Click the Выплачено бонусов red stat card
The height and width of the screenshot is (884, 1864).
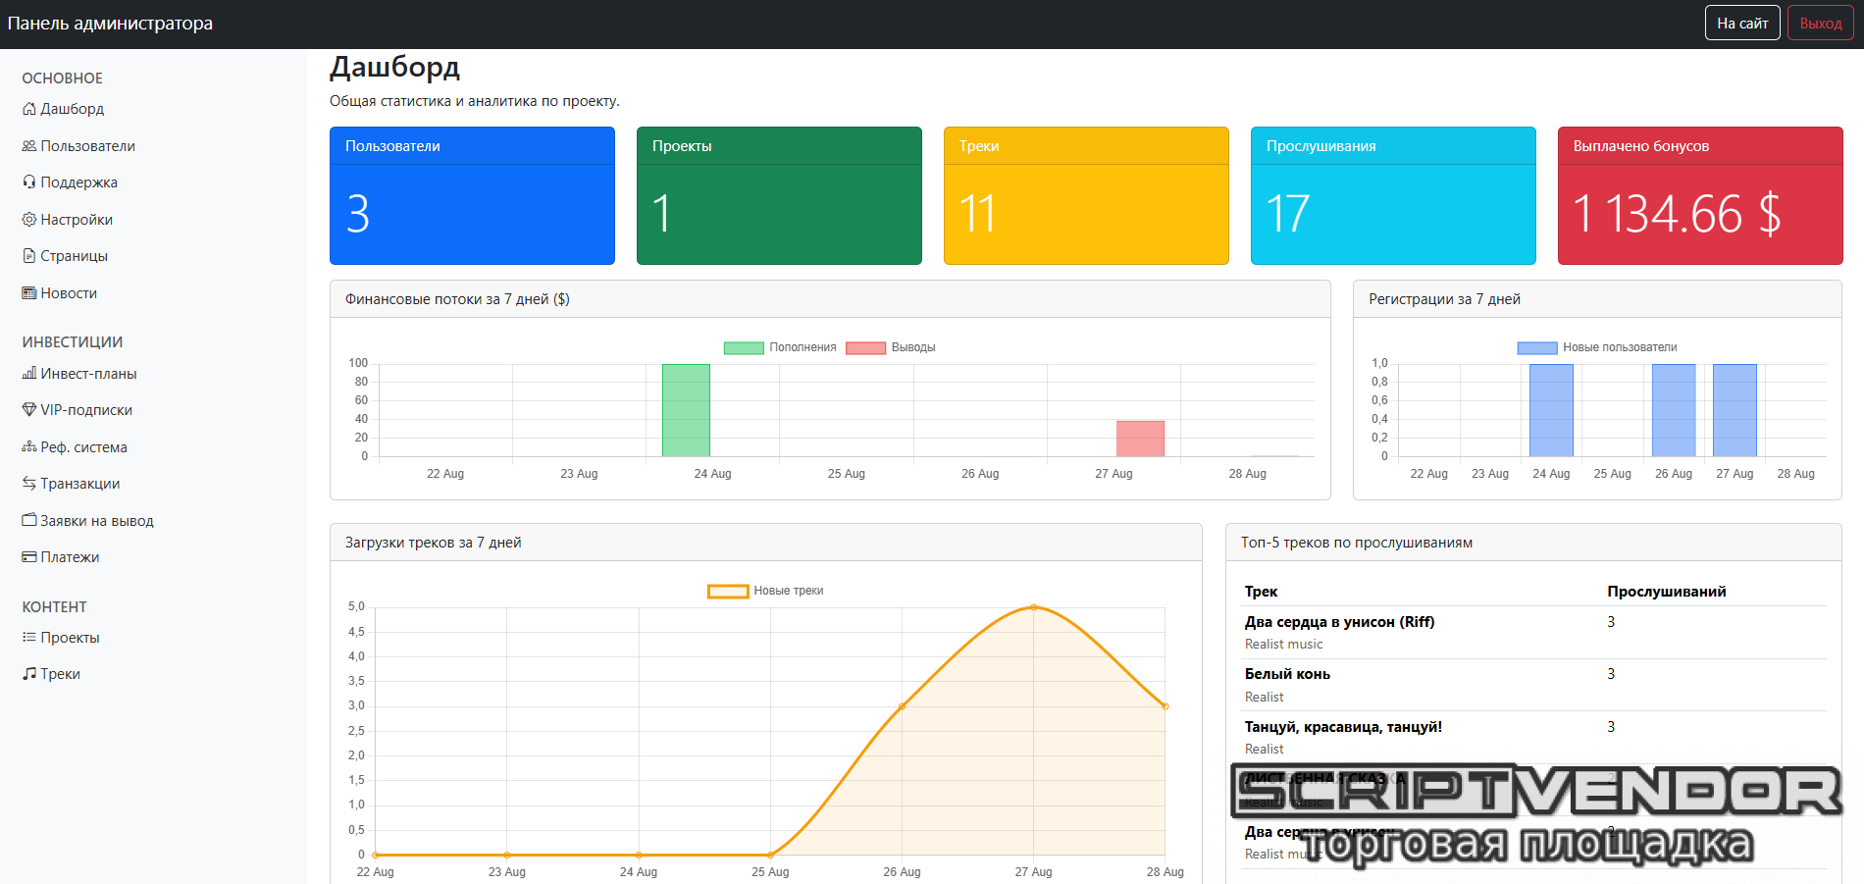click(x=1699, y=195)
